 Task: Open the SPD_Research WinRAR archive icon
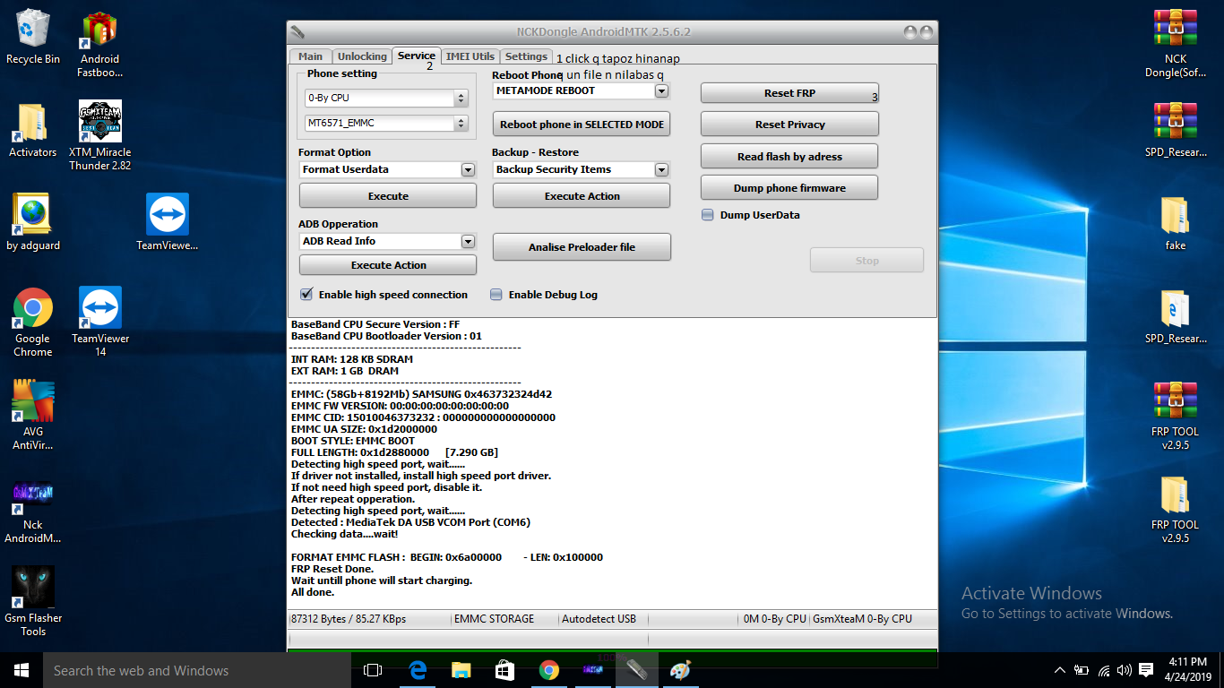(x=1175, y=130)
